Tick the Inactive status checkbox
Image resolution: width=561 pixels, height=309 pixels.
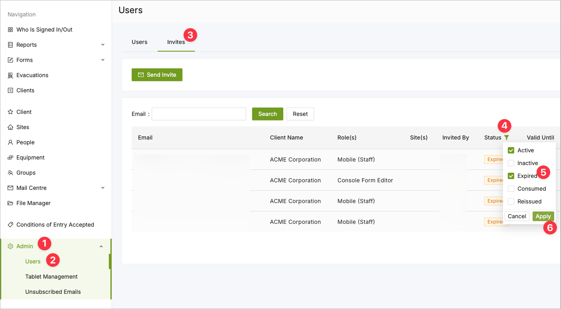tap(511, 163)
